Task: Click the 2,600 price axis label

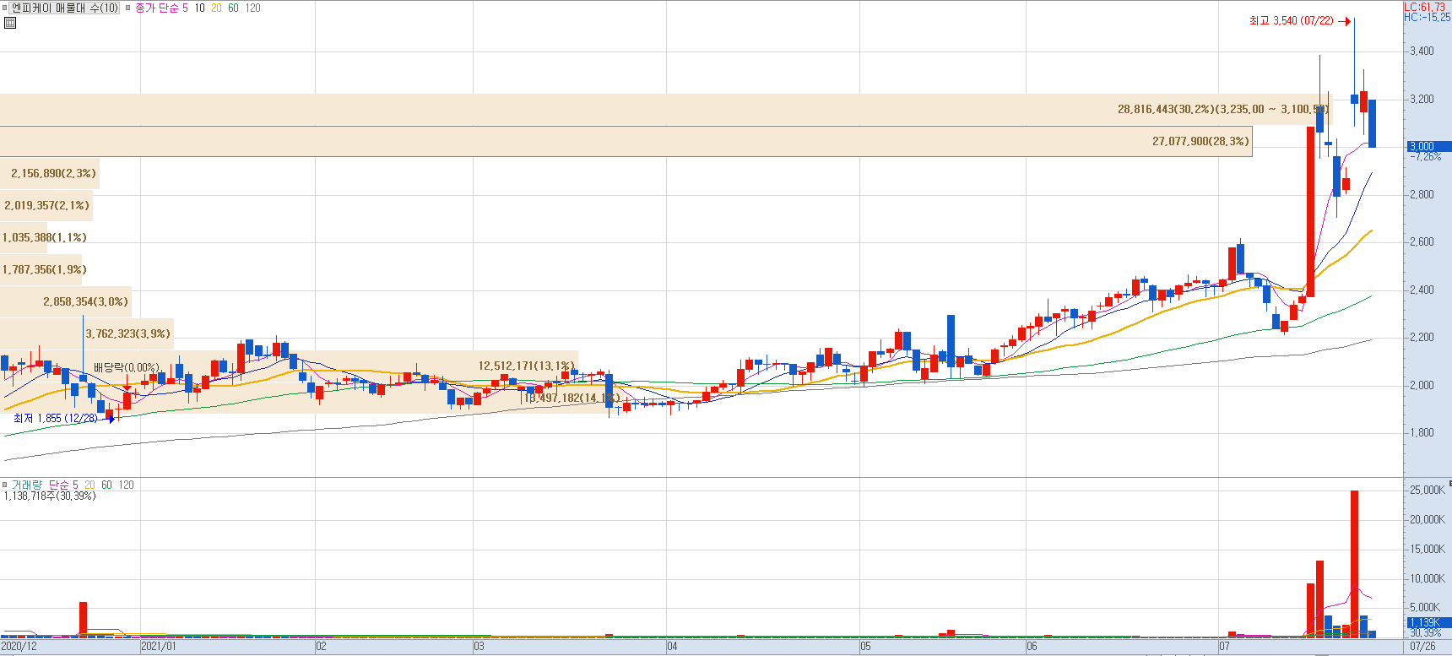Action: [1422, 241]
